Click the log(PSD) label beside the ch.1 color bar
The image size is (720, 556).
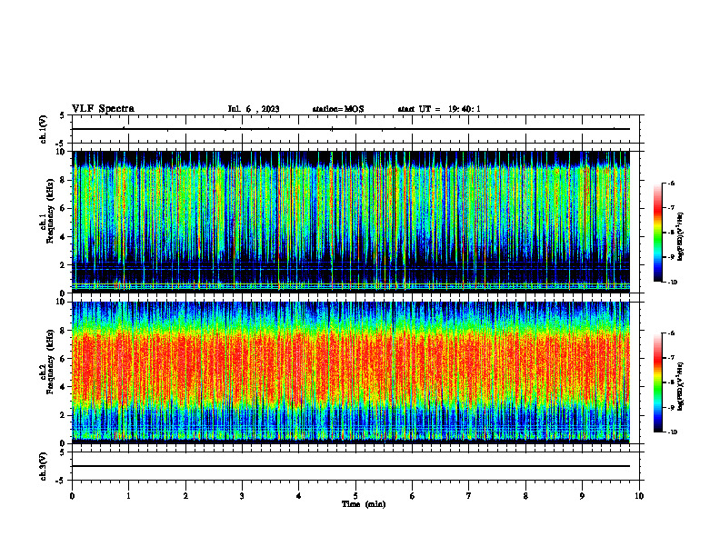(x=680, y=237)
